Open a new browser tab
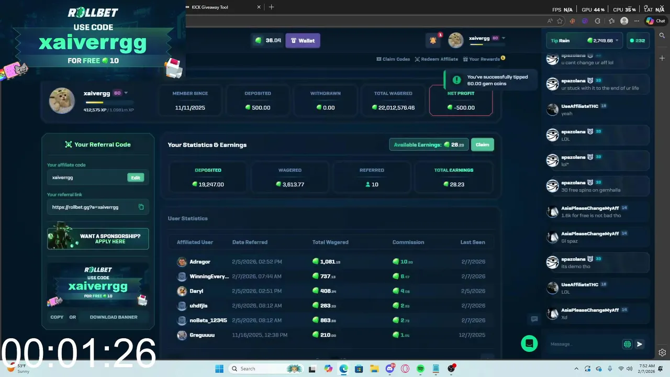Image resolution: width=670 pixels, height=377 pixels. click(x=271, y=7)
